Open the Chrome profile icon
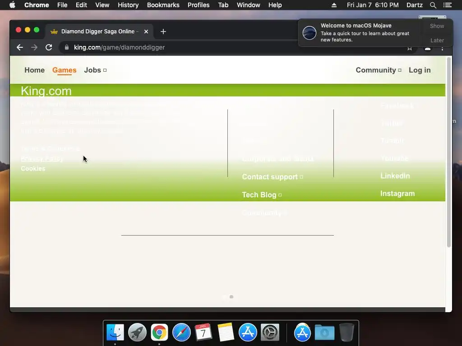The height and width of the screenshot is (346, 462). click(428, 49)
